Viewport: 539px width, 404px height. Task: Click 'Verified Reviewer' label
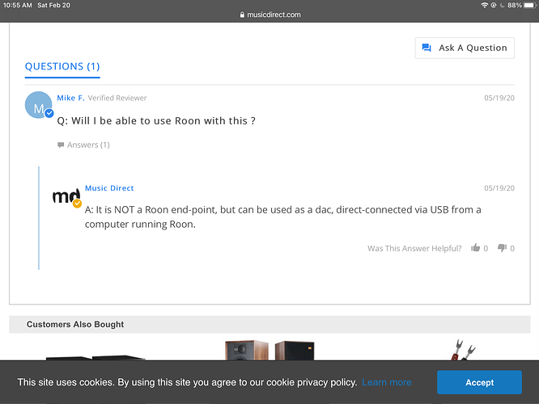point(117,98)
